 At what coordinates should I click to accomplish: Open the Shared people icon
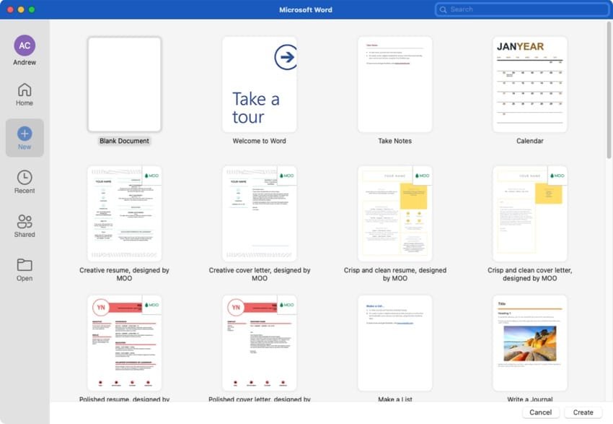point(25,222)
